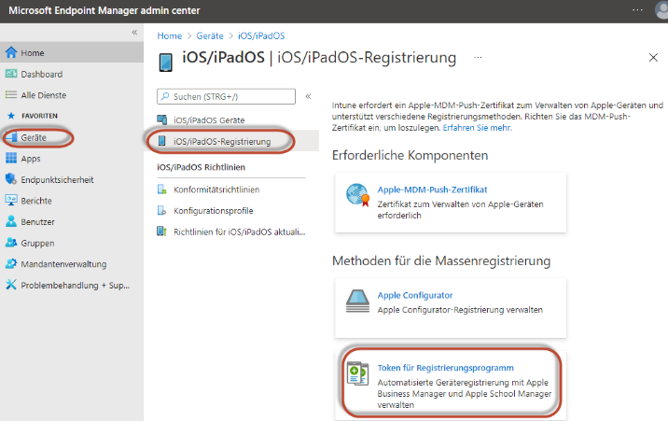
Task: Select iOS/iPadOS-Registrierung menu item
Action: [x=222, y=141]
